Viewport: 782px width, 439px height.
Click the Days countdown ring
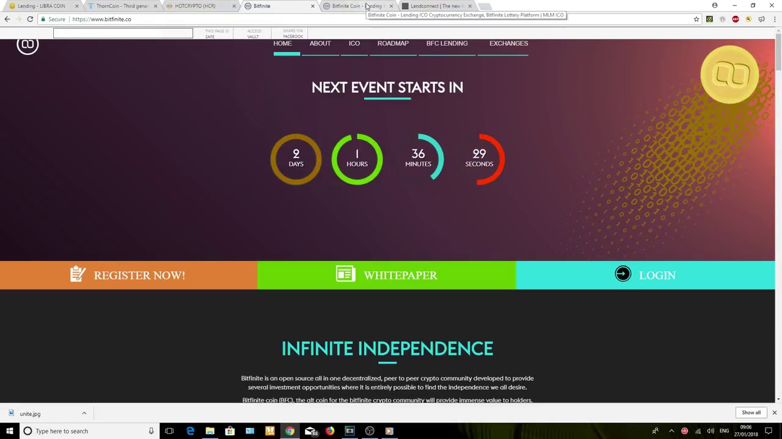click(296, 159)
